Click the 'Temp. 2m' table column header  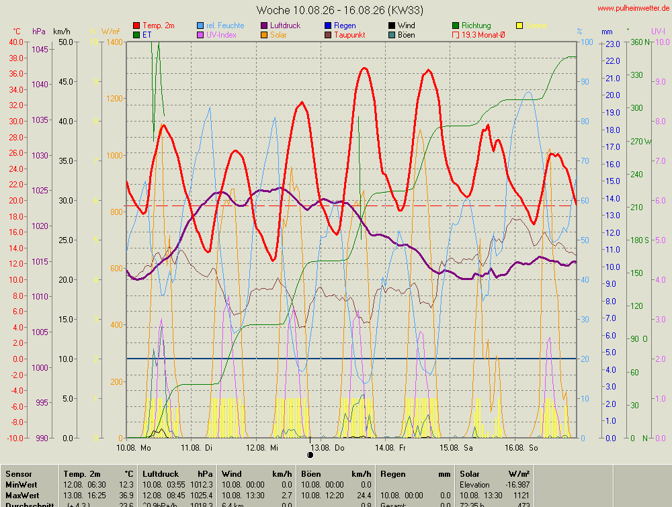coord(82,474)
